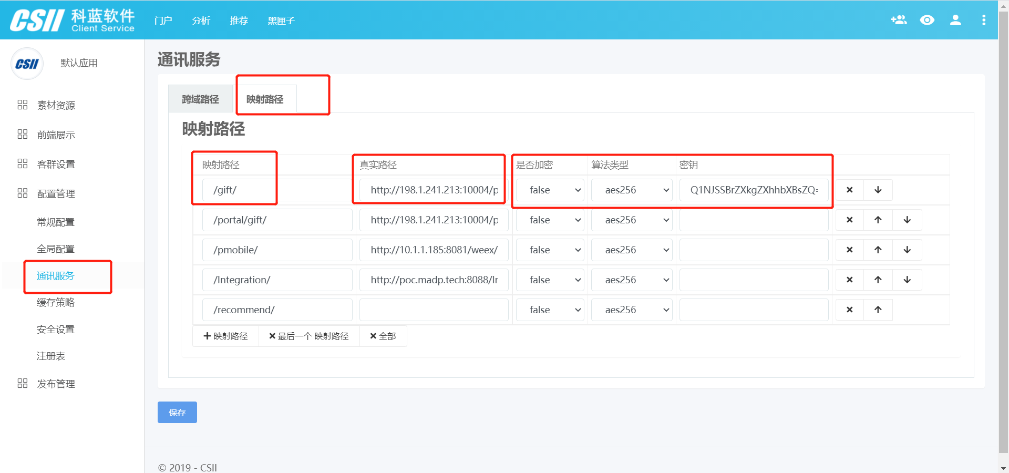The width and height of the screenshot is (1009, 473).
Task: Click the /recommend/ mapping path field
Action: point(277,310)
